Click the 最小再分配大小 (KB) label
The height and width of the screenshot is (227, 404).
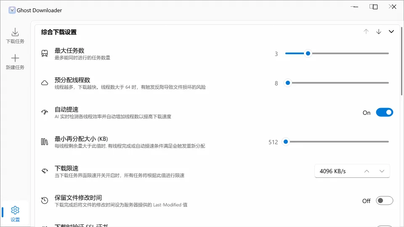click(81, 139)
